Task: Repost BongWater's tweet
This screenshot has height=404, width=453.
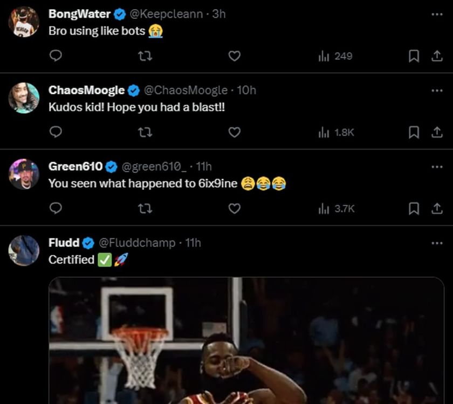Action: pos(145,56)
